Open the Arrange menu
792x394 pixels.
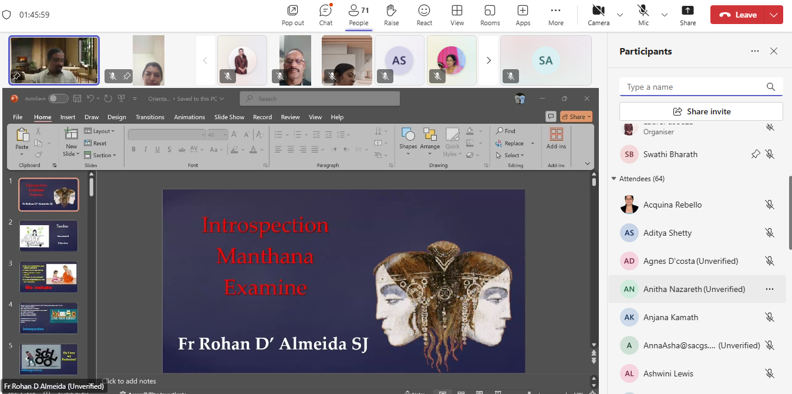[430, 141]
